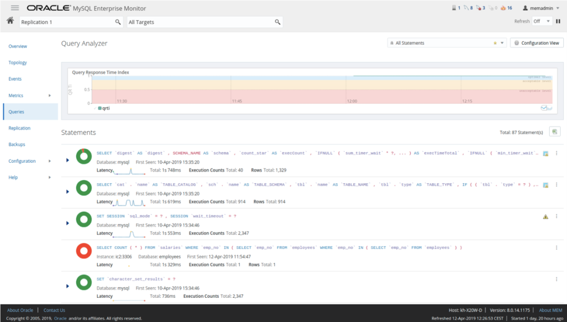The image size is (567, 322).
Task: Expand the first SELECT digest statement row
Action: pyautogui.click(x=67, y=160)
